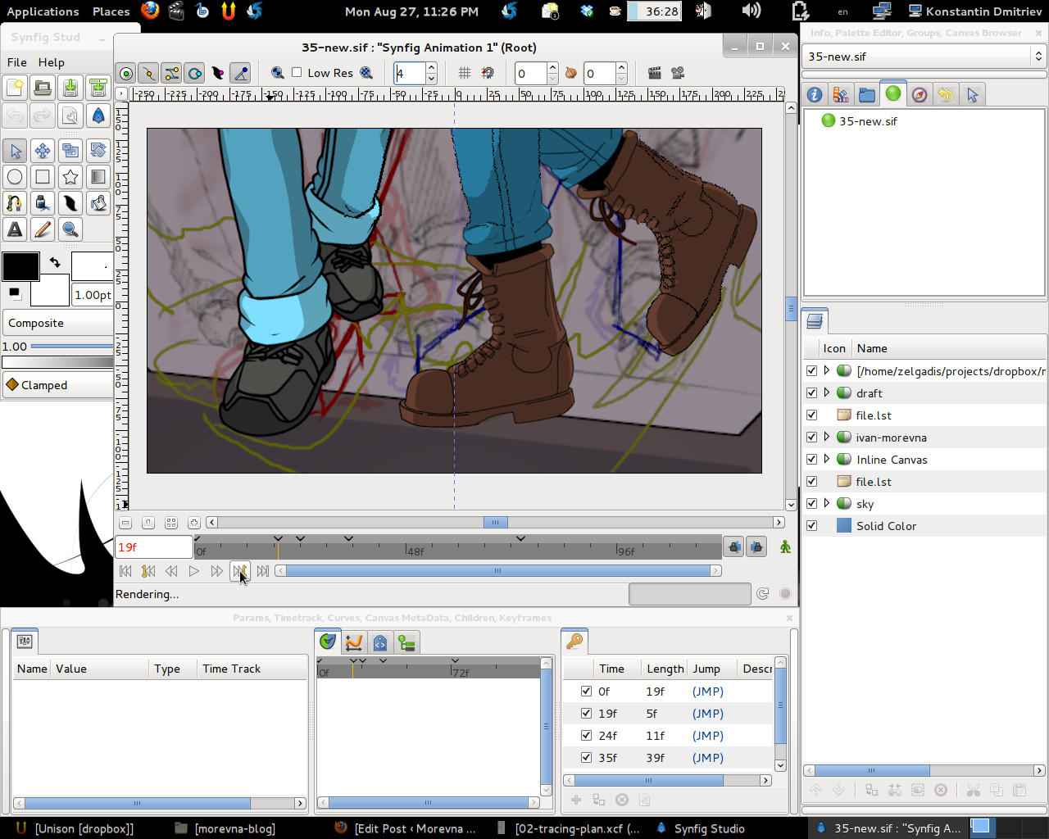The height and width of the screenshot is (839, 1049).
Task: Select the Sketch pencil tool
Action: pos(43,229)
